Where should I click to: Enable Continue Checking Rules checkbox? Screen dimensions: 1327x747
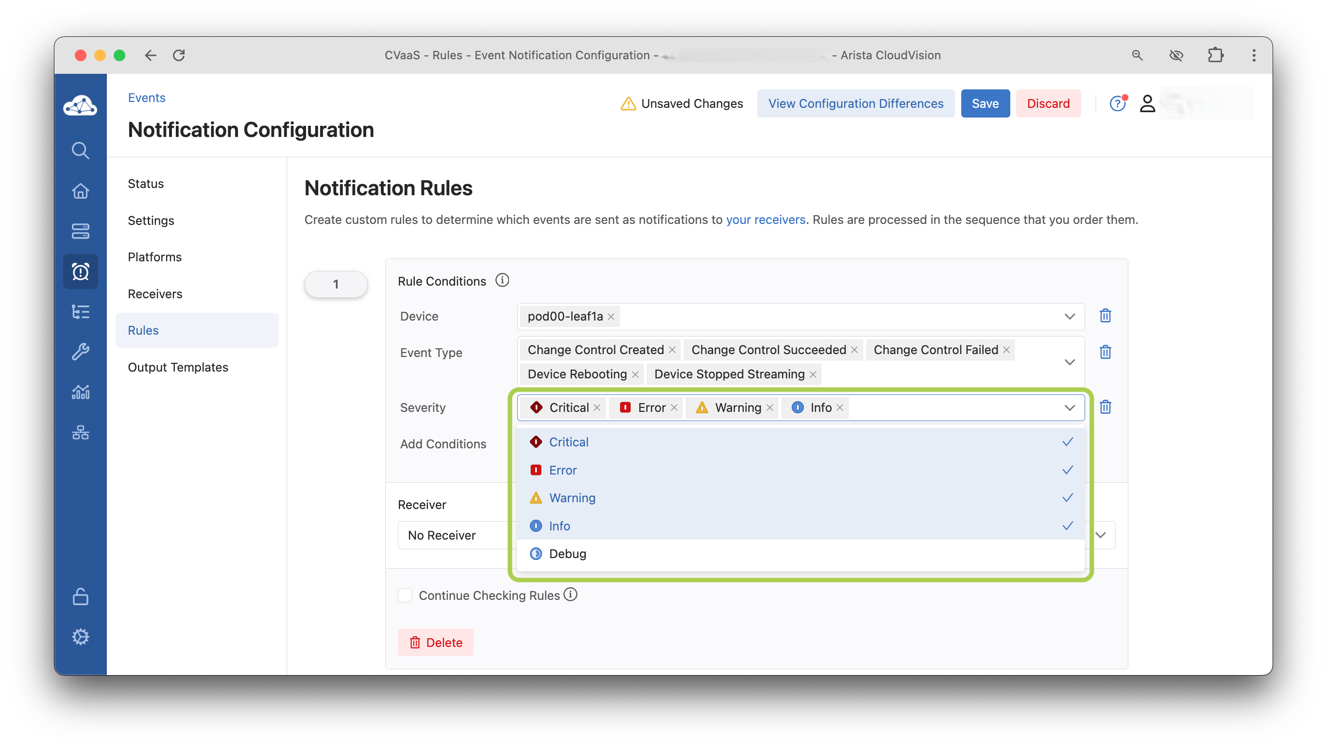coord(405,595)
